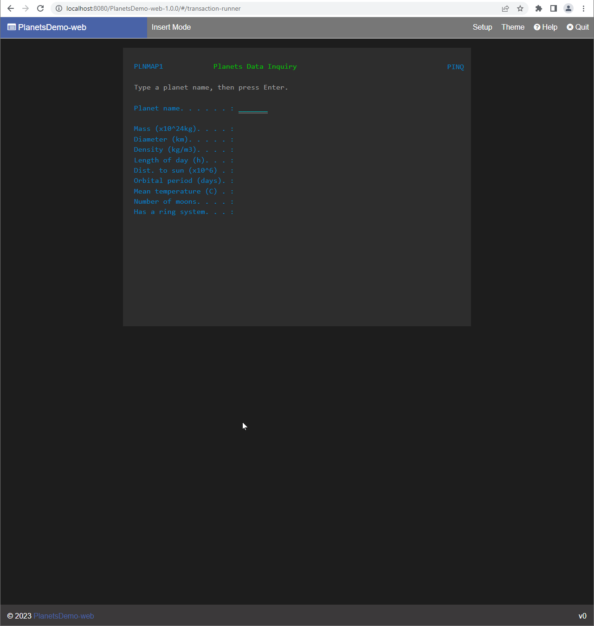This screenshot has width=594, height=626.
Task: Open the PlanetsDemo-web footer link
Action: click(x=64, y=616)
